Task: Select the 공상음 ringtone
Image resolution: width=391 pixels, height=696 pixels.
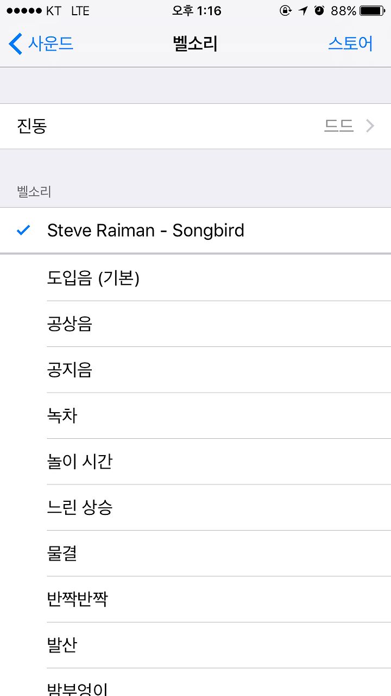Action: click(195, 324)
